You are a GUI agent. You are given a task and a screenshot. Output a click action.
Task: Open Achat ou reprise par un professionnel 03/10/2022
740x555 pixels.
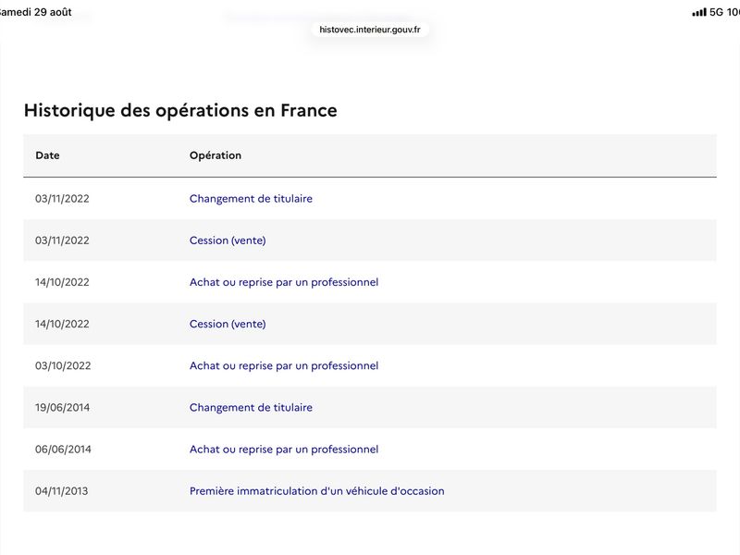[x=284, y=365]
